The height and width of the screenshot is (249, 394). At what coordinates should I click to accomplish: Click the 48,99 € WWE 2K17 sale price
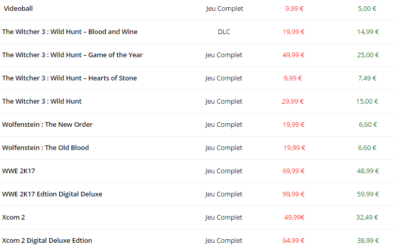pyautogui.click(x=368, y=171)
